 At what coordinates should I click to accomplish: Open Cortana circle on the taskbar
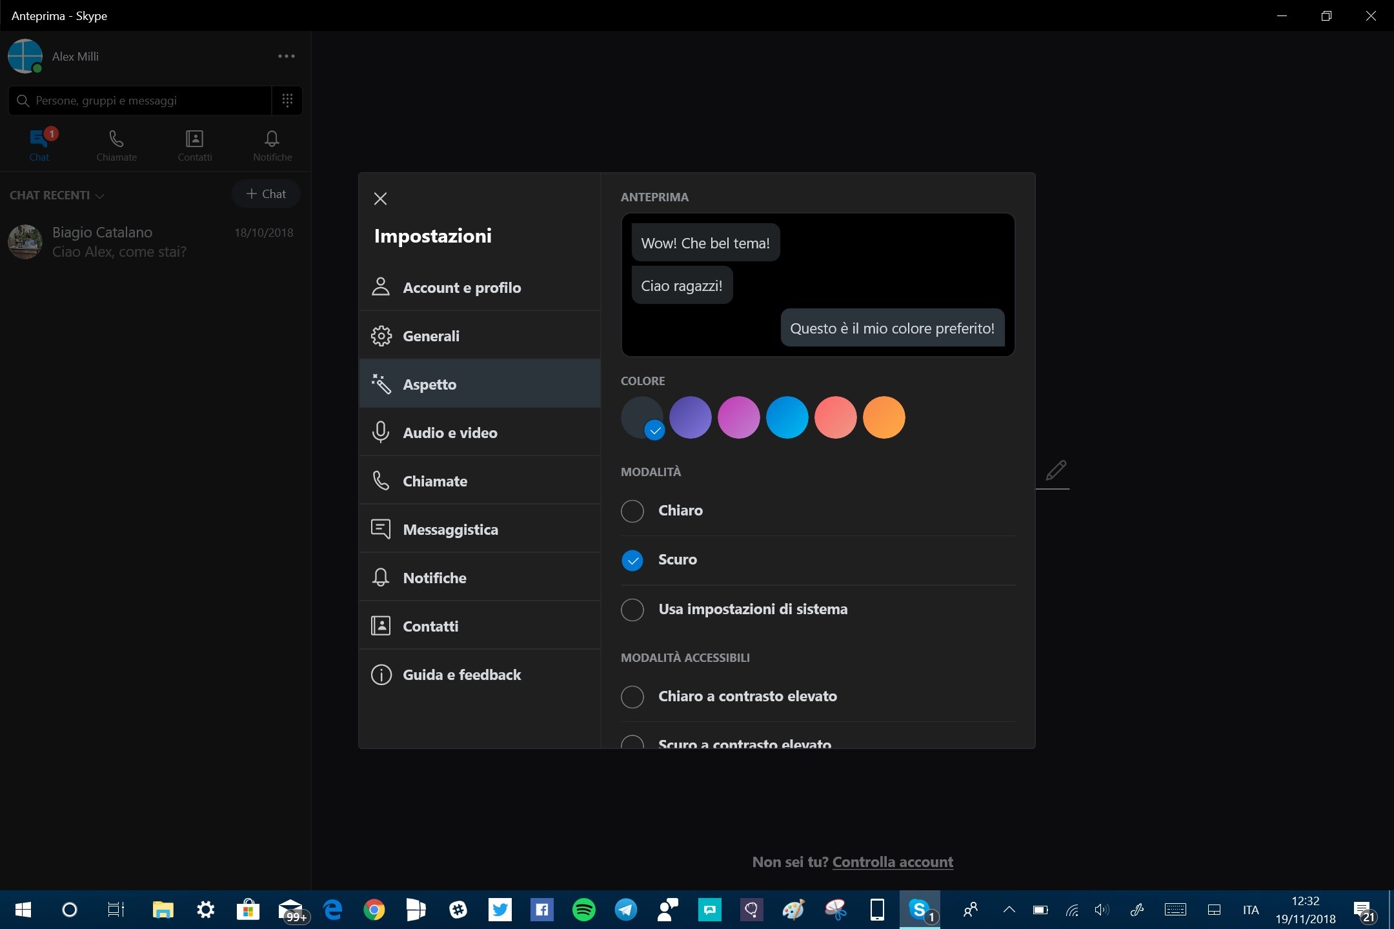[x=69, y=910]
